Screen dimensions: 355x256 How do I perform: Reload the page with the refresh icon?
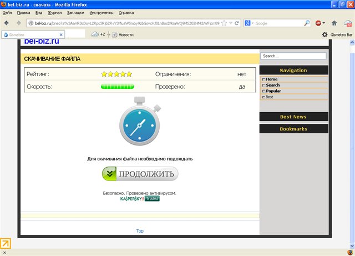tap(237, 23)
